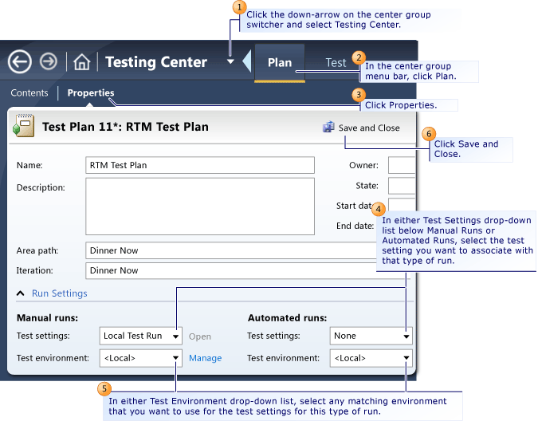Click the left-pointing triangle before Plan
Viewport: 538px width, 421px height.
click(x=247, y=61)
